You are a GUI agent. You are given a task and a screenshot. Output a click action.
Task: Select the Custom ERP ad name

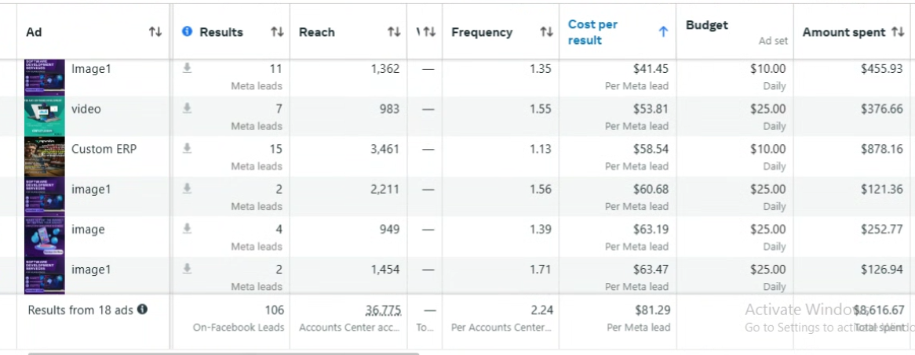[x=104, y=149]
